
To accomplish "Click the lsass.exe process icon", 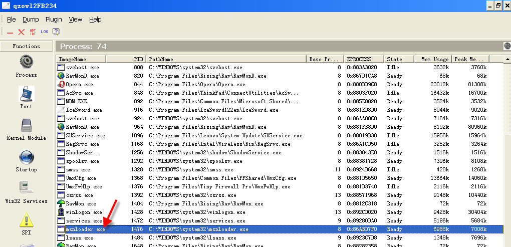I will point(61,237).
